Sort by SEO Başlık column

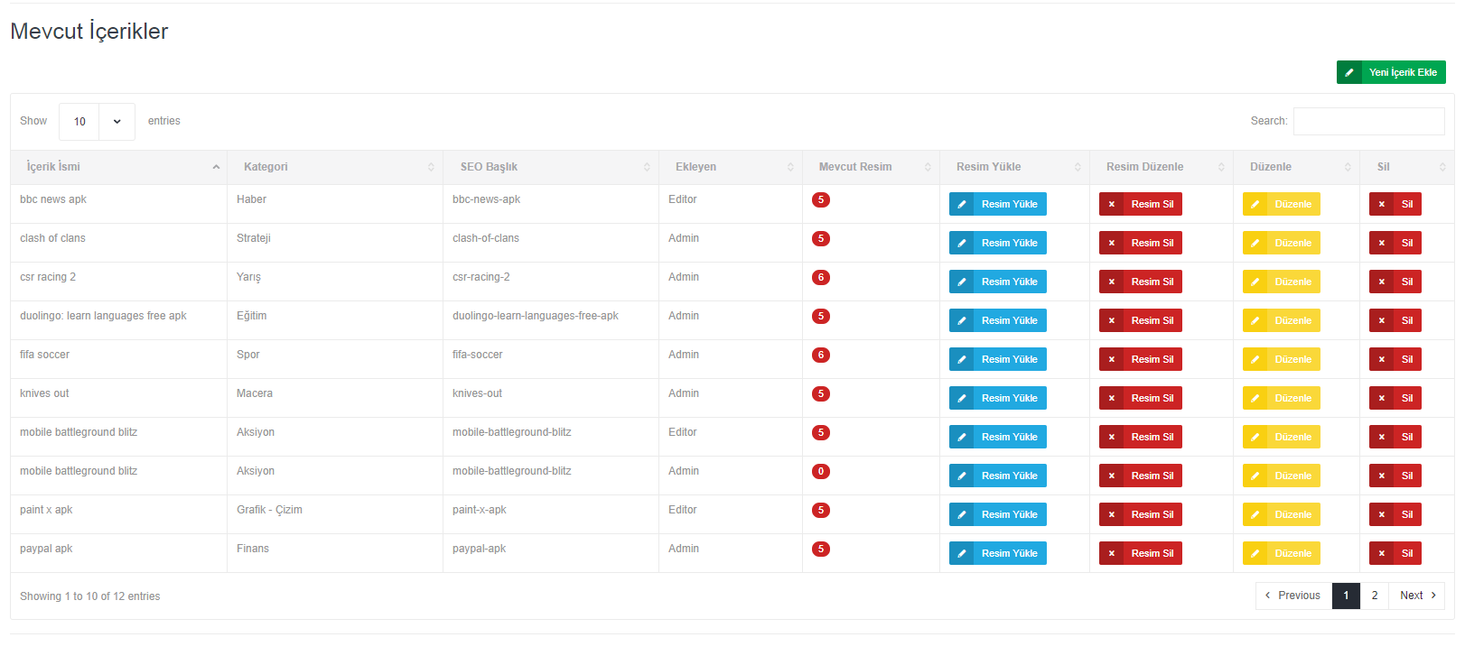pyautogui.click(x=551, y=167)
